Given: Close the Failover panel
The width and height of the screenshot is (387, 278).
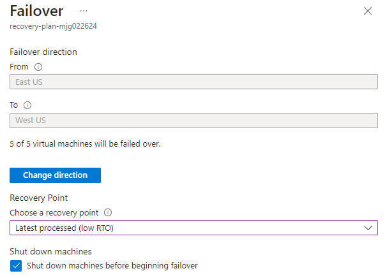Looking at the screenshot, I should (368, 11).
